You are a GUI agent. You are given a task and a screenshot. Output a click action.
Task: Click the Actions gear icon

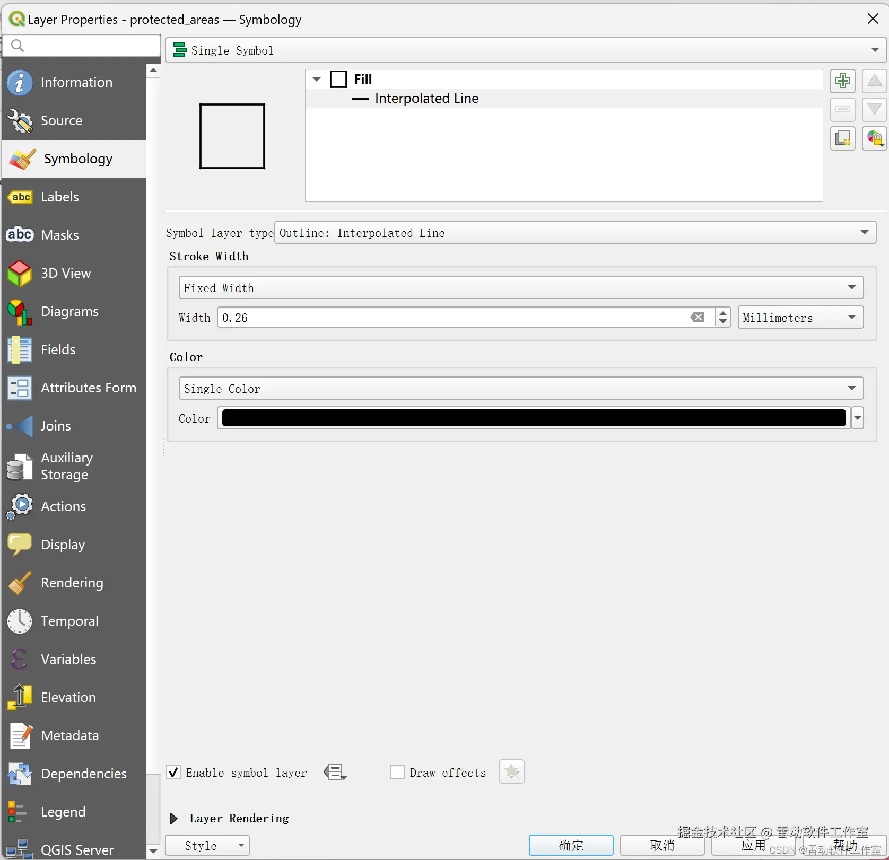coord(20,507)
